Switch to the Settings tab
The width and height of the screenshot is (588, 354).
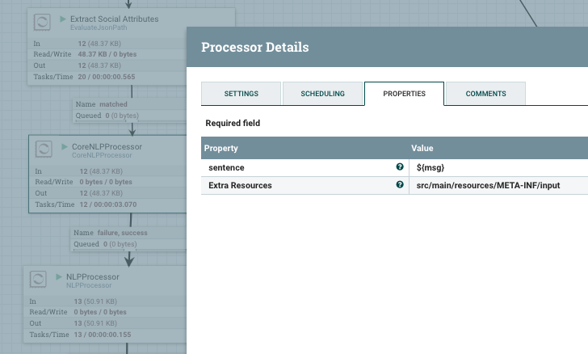click(x=241, y=94)
